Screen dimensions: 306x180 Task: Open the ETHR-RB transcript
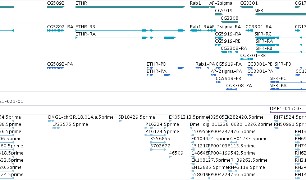click(x=130, y=30)
